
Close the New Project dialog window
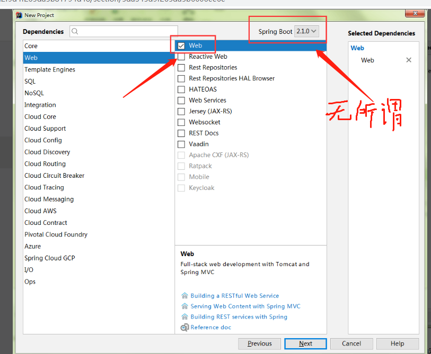415,13
